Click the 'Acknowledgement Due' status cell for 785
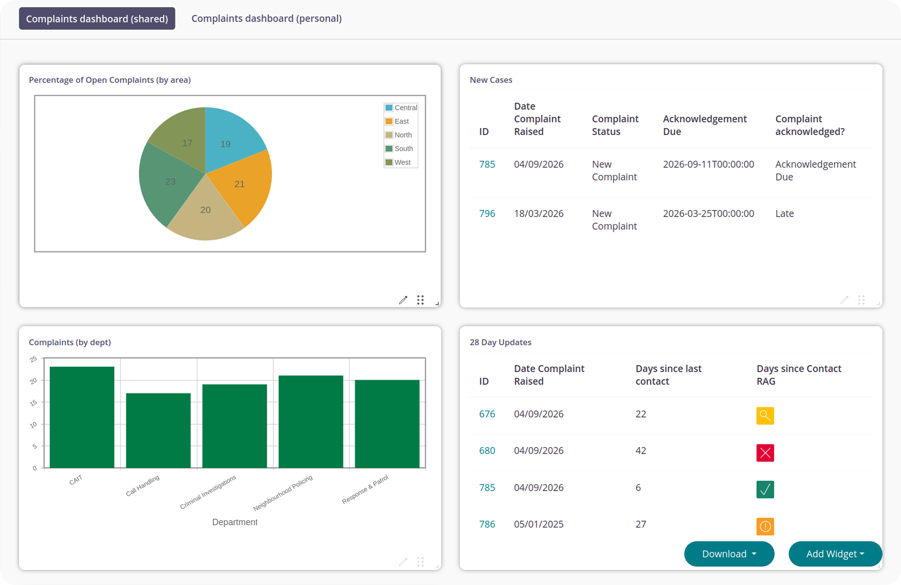Screen dimensions: 901x585 pos(815,171)
